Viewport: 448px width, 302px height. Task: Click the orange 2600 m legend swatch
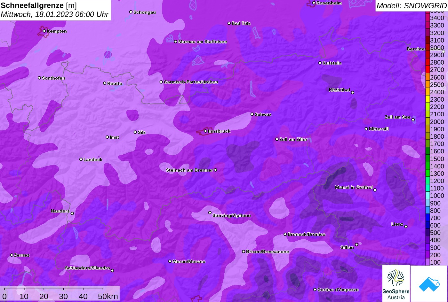pyautogui.click(x=428, y=77)
